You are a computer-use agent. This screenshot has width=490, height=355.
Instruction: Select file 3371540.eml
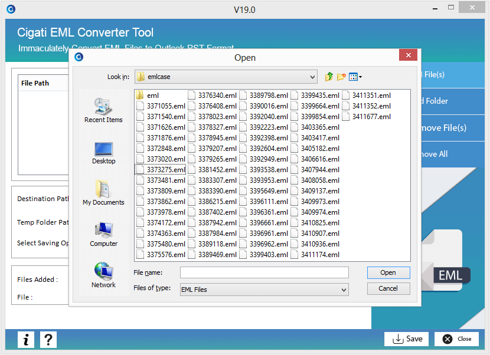[x=161, y=116]
